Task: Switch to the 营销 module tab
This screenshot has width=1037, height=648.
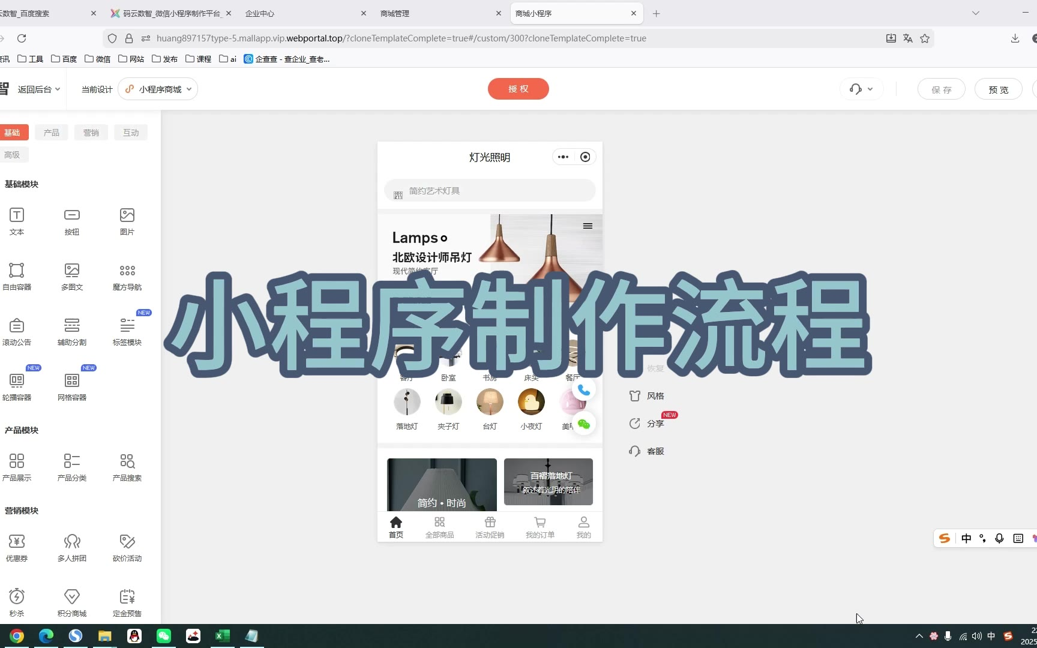Action: pos(91,133)
